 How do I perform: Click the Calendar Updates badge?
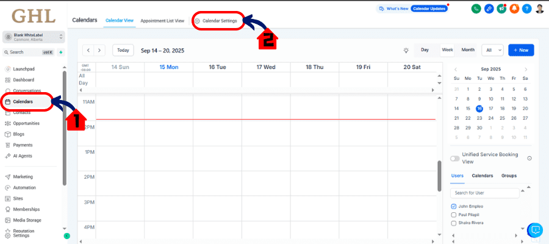[429, 9]
